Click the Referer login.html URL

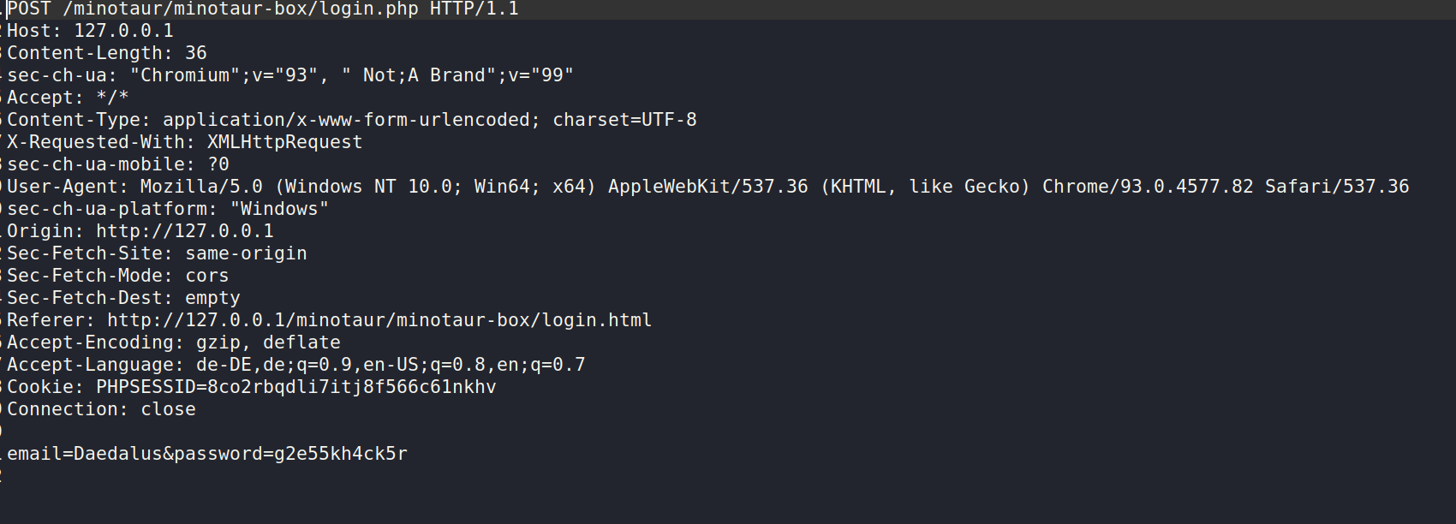(379, 321)
